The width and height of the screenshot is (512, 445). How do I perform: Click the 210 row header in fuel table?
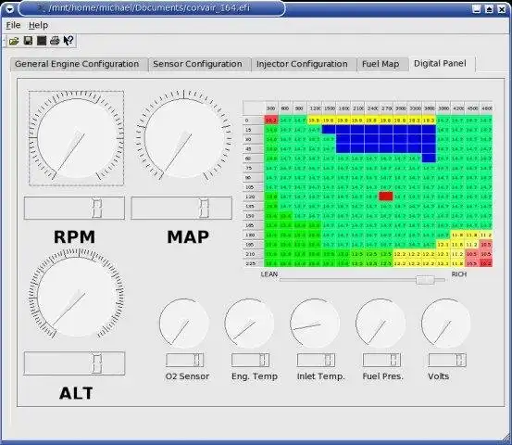(254, 254)
